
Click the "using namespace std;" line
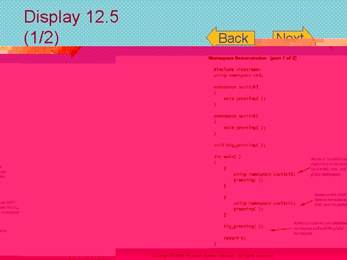tap(239, 76)
